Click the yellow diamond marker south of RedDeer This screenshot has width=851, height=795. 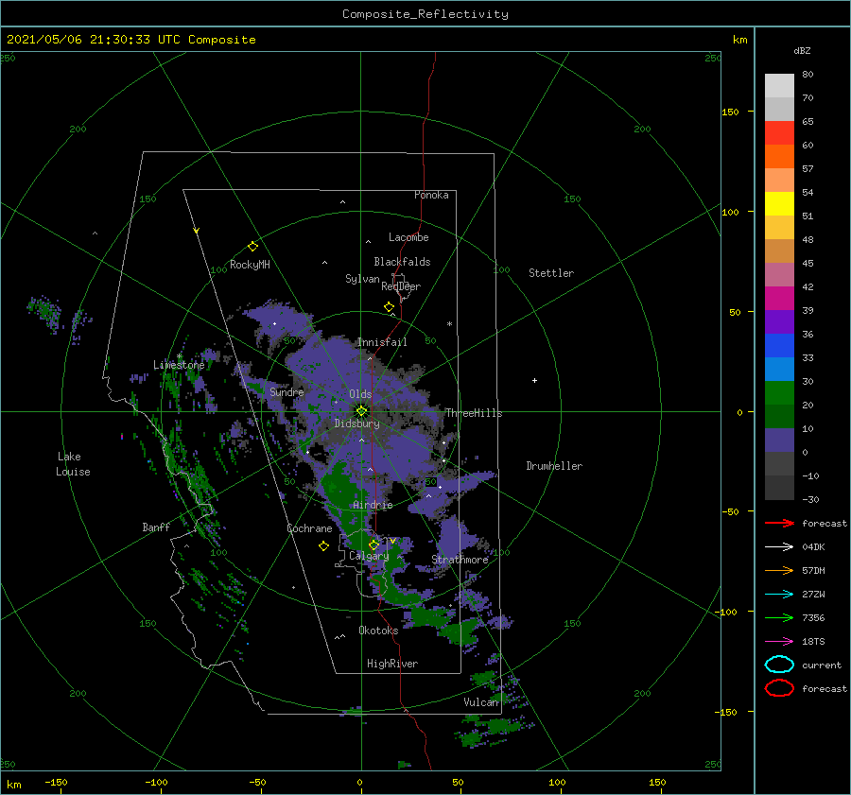(390, 307)
